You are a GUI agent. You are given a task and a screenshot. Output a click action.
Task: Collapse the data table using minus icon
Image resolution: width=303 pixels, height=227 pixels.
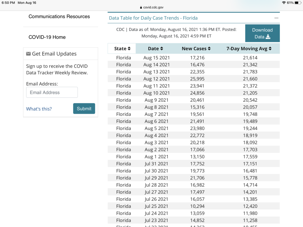276,18
